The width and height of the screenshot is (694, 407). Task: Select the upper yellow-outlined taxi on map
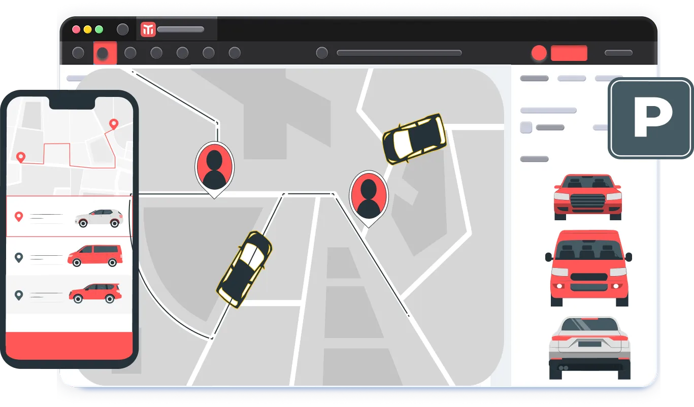(414, 138)
